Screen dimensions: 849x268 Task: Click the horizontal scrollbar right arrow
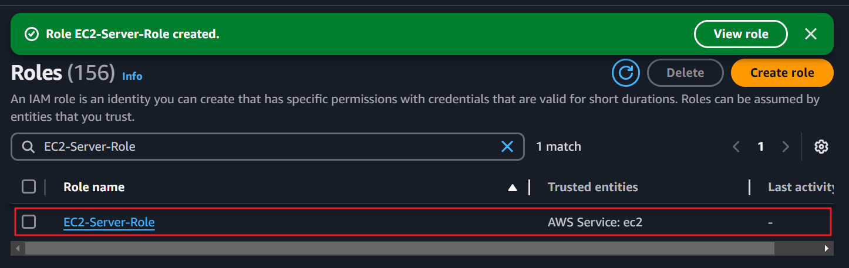[826, 249]
